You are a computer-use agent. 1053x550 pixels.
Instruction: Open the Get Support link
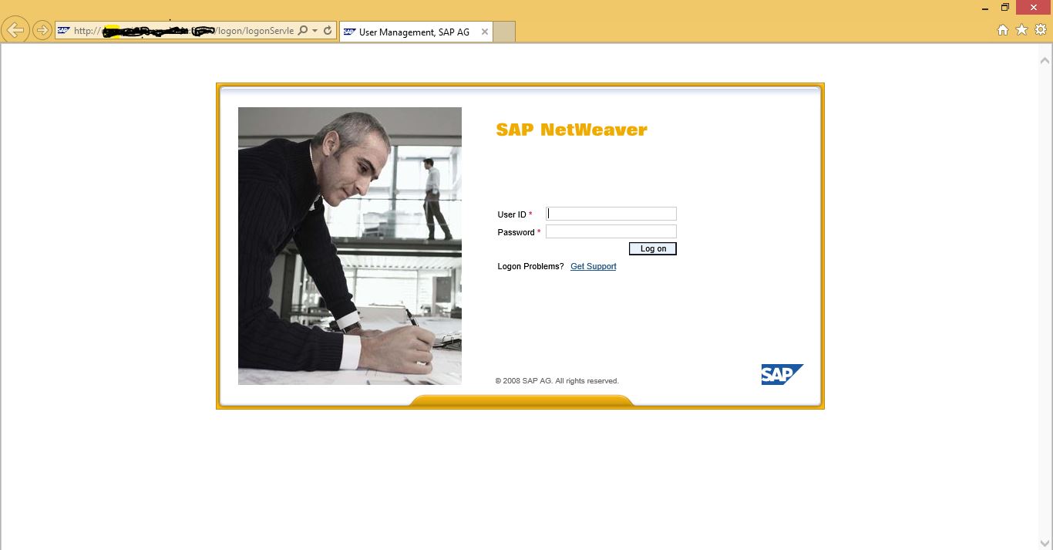(592, 266)
